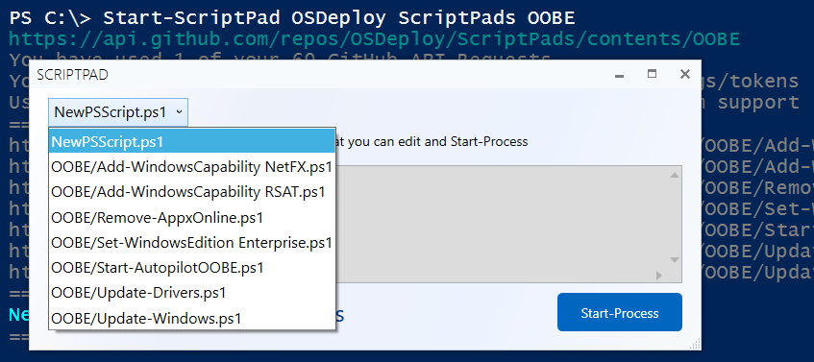814x362 pixels.
Task: Pick OOBE/Set-WindowsEdition Enterprise.ps1 entry
Action: pos(192,242)
